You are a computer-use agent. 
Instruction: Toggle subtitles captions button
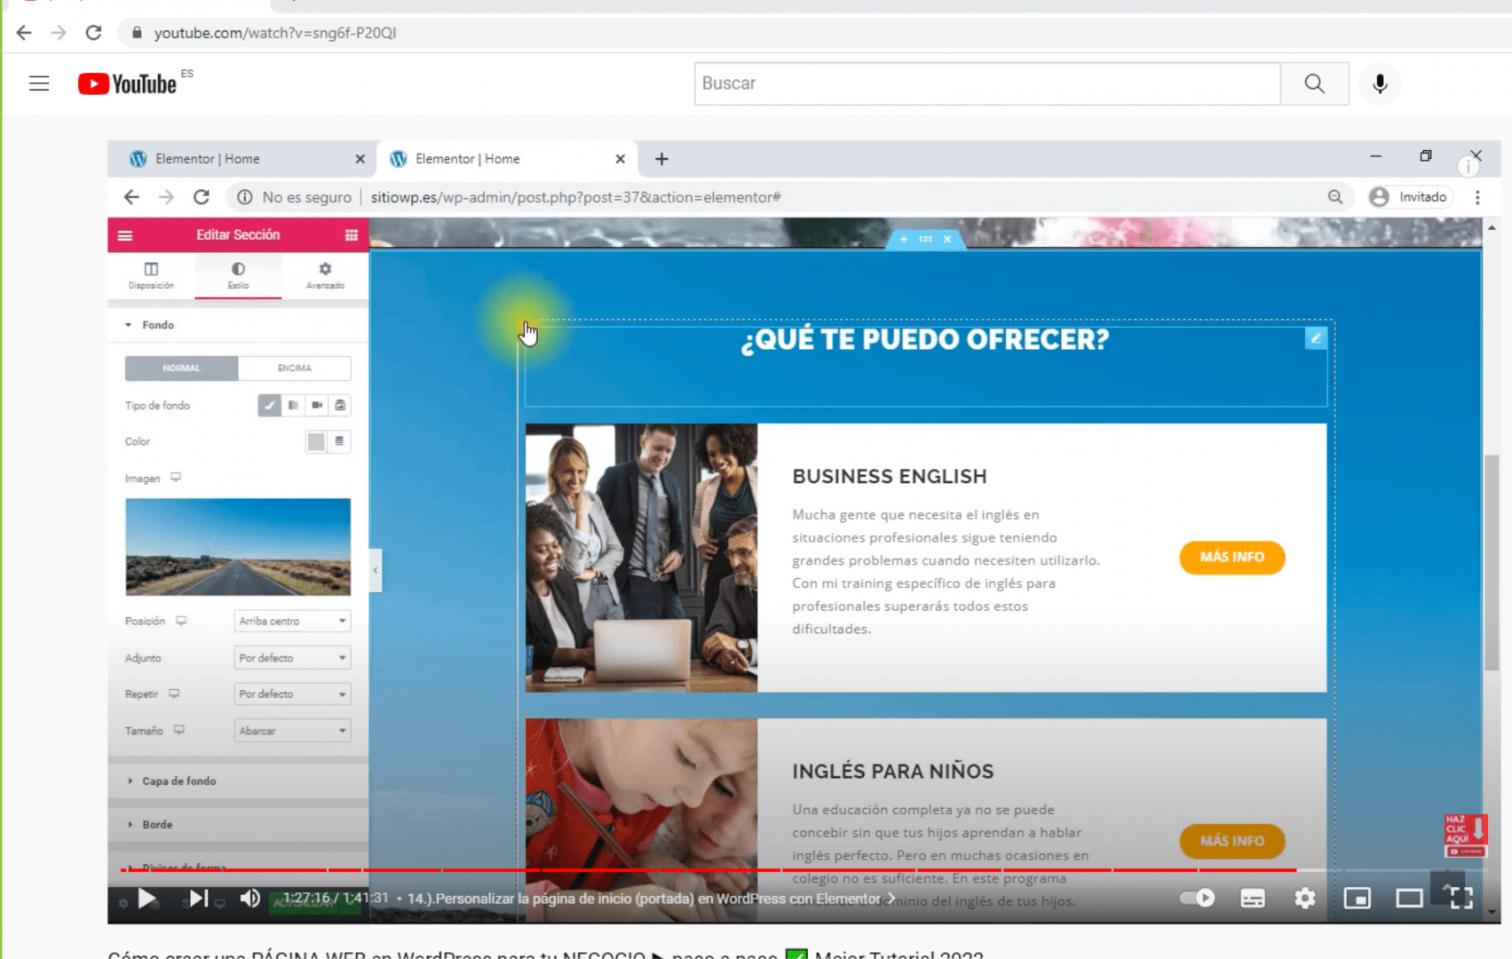pos(1253,899)
